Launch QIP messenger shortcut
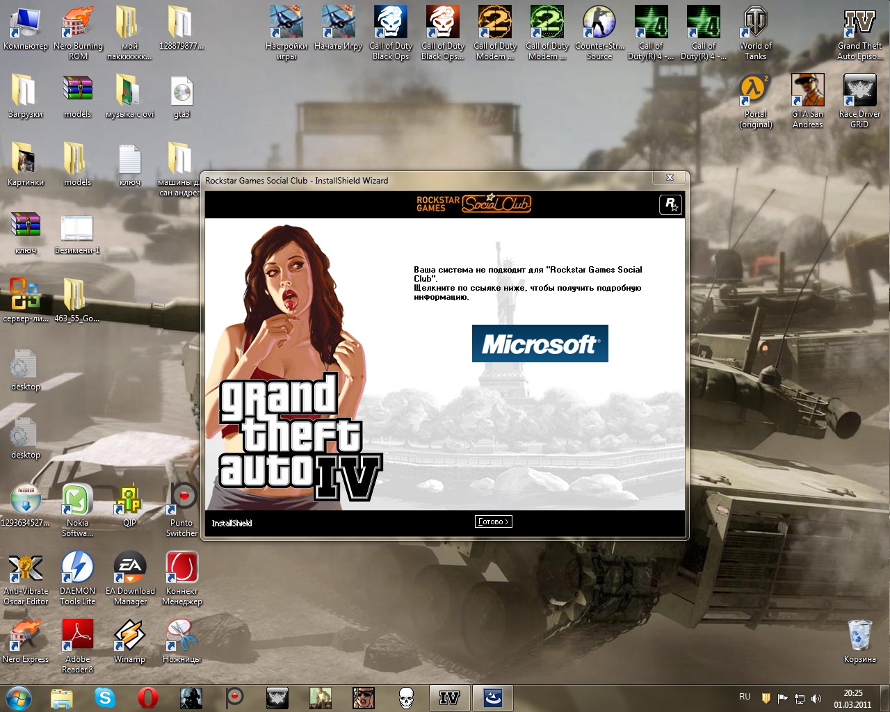The width and height of the screenshot is (890, 712). (x=130, y=506)
